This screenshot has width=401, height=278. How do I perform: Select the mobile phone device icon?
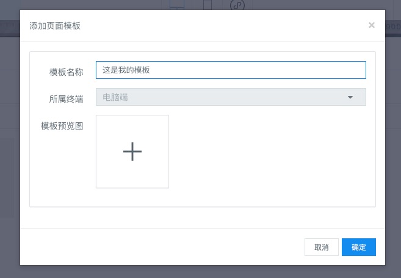(x=208, y=4)
